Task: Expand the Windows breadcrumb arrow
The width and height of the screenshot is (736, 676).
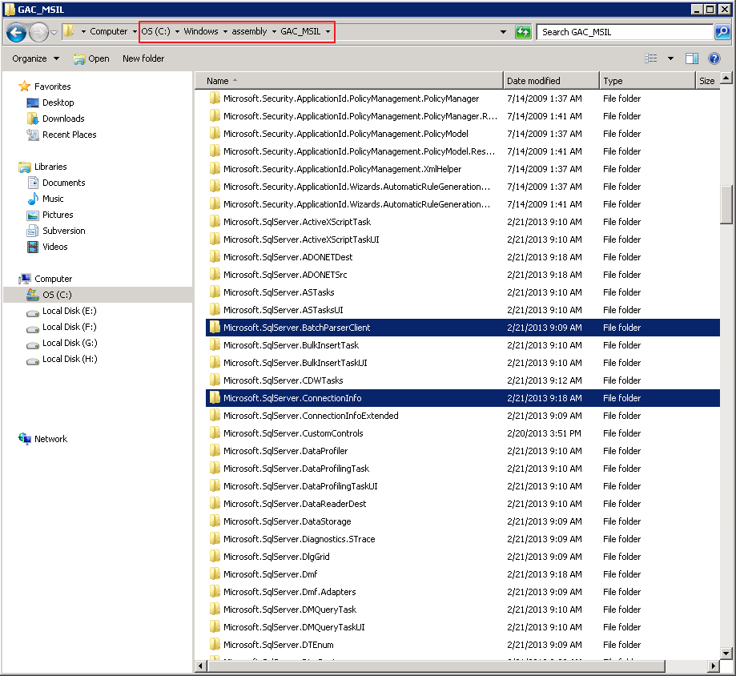Action: pyautogui.click(x=225, y=31)
